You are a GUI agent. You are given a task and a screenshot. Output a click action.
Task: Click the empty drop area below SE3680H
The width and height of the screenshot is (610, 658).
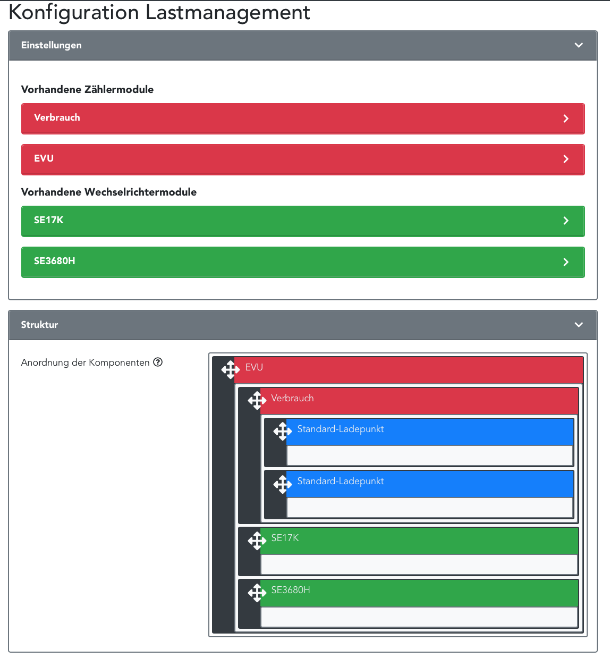pos(419,617)
